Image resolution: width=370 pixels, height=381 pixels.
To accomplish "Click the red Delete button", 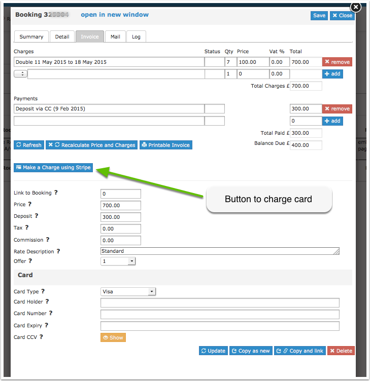I will [x=341, y=351].
